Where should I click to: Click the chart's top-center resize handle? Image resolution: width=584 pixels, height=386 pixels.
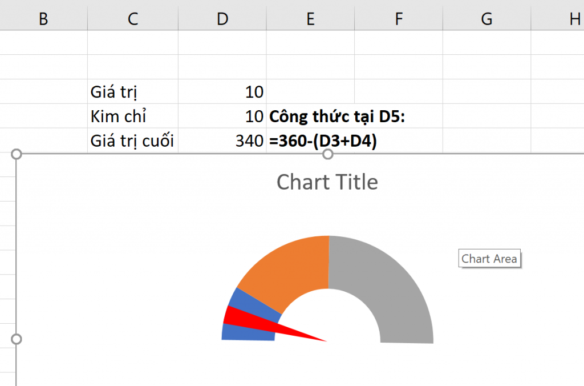pos(327,154)
